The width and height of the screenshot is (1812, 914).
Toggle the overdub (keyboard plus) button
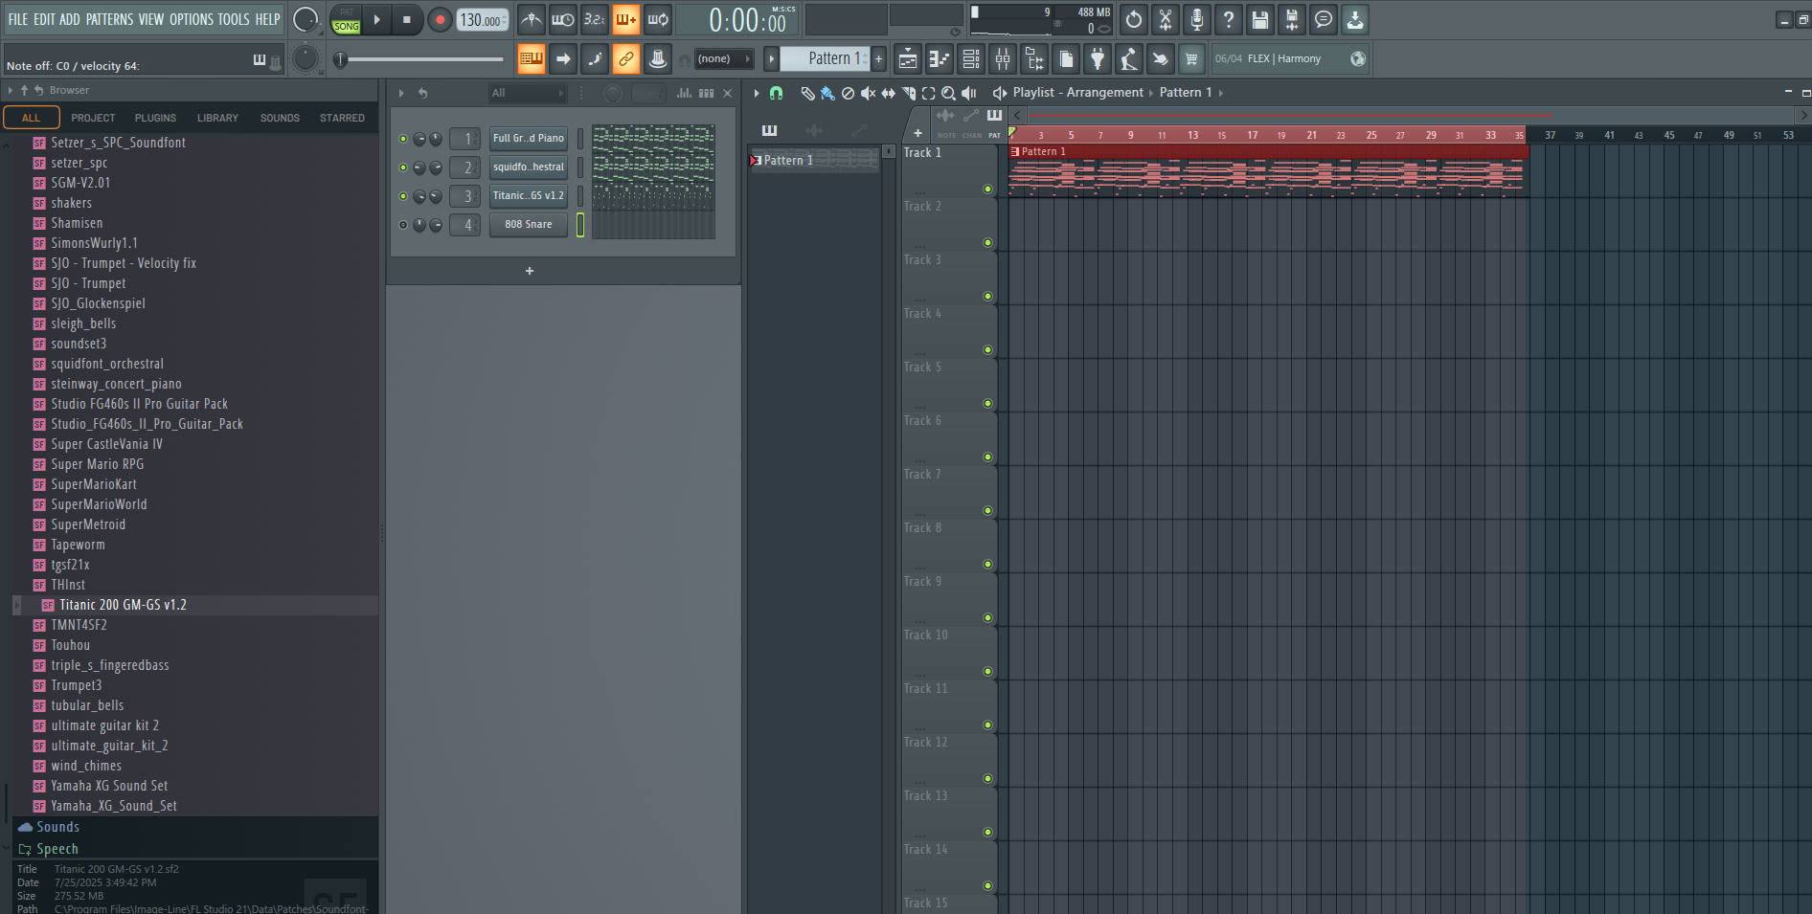coord(626,19)
